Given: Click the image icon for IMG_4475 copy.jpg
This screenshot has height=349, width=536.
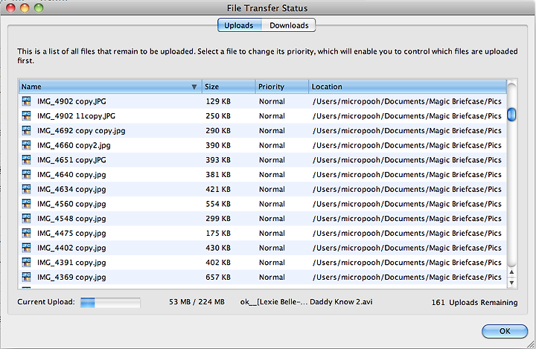Looking at the screenshot, I should 26,234.
